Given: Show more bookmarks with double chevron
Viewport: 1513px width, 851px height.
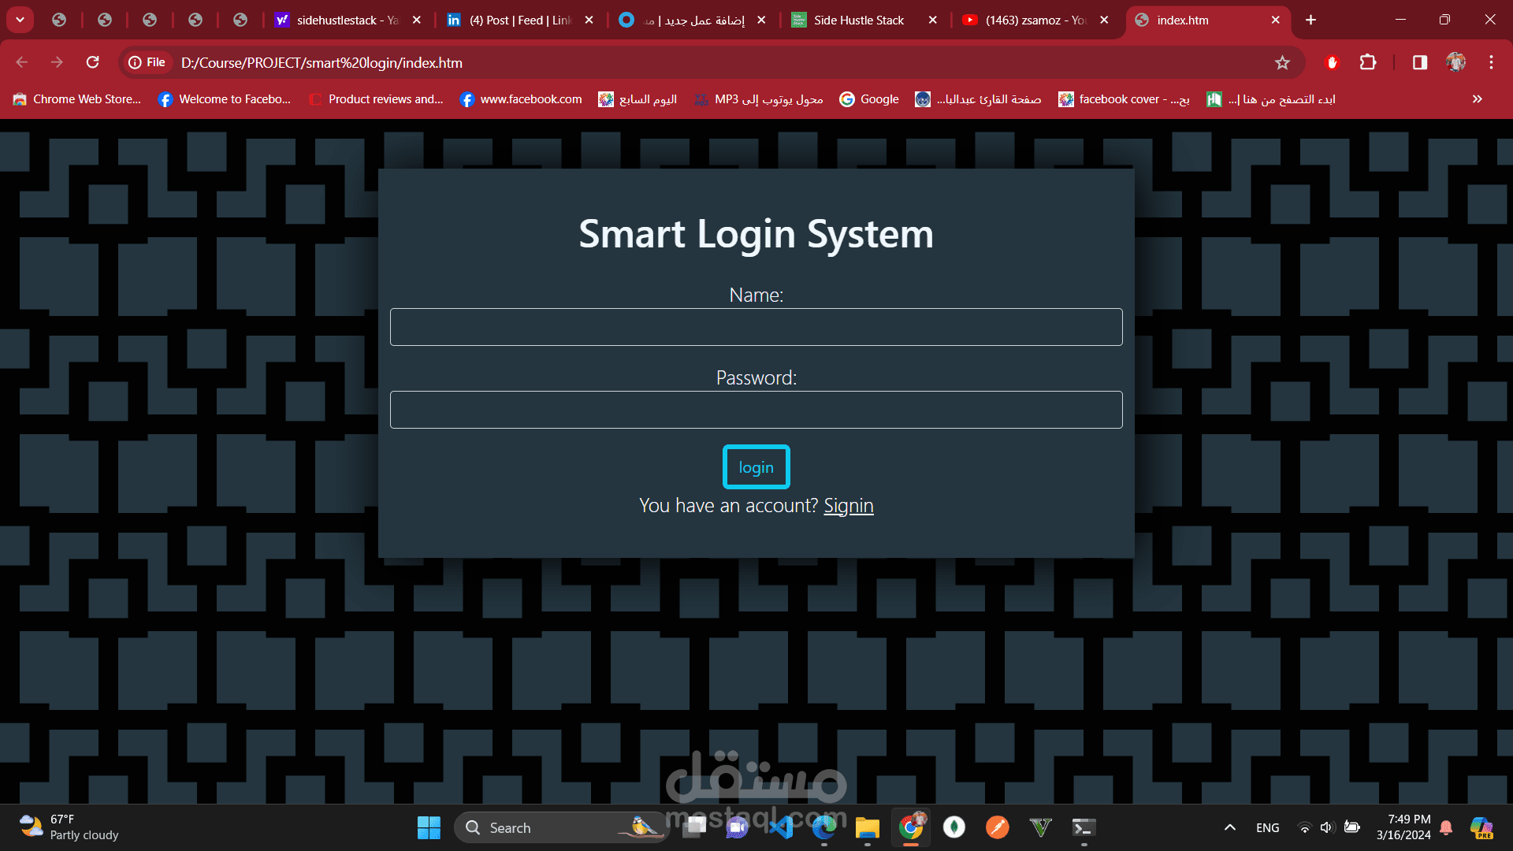Looking at the screenshot, I should pyautogui.click(x=1477, y=99).
